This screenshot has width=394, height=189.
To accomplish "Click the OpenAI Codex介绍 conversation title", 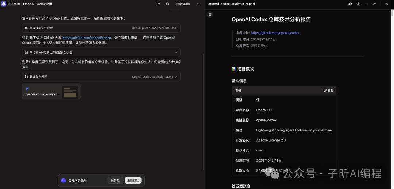I will [x=38, y=4].
